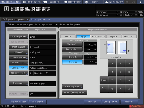This screenshot has width=144, height=108.
Task: Tap the down arrow keypad key
Action: pyautogui.click(x=121, y=89)
